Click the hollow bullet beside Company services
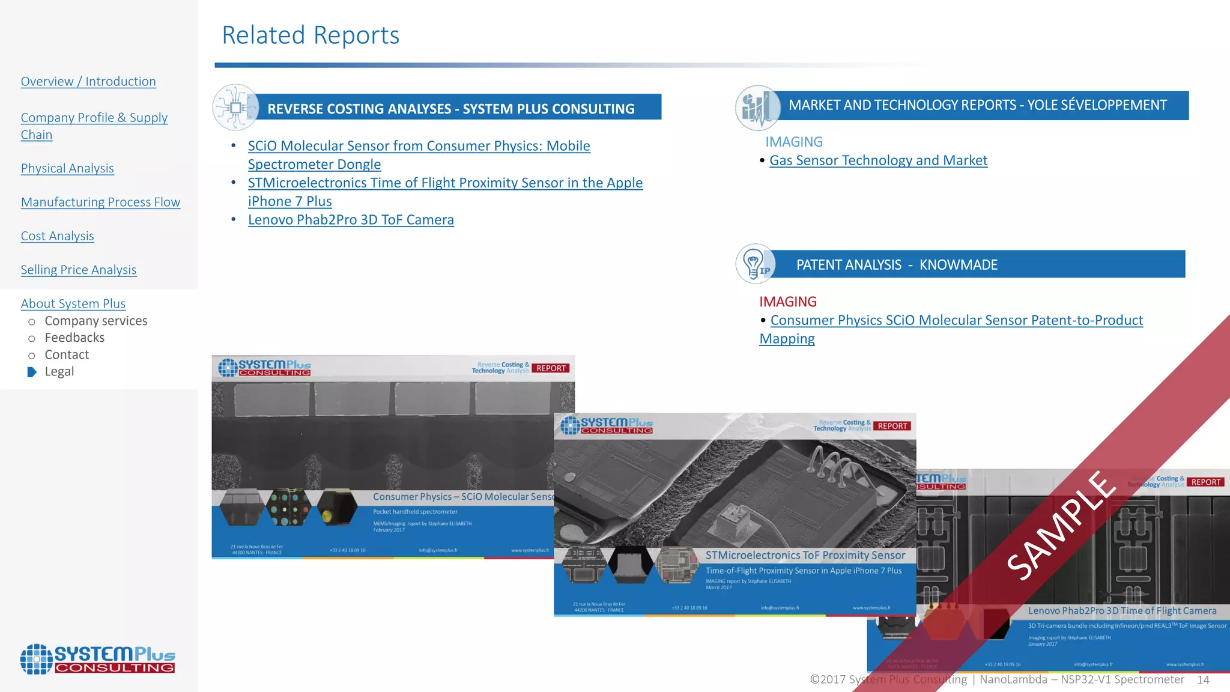This screenshot has height=692, width=1230. 32,321
